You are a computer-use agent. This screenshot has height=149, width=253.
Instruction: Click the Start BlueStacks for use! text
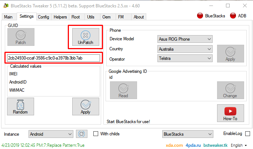(x=128, y=121)
